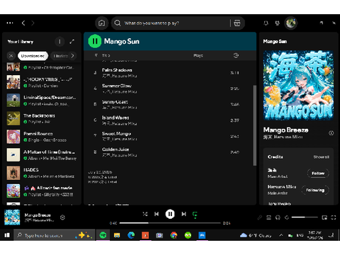This screenshot has height=255, width=340.
Task: Open the play queue
Action: pyautogui.click(x=268, y=217)
